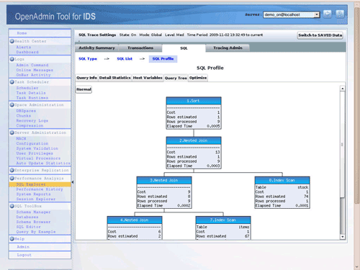This screenshot has width=360, height=270.
Task: Click the SQL Profile breadcrumb
Action: coord(163,59)
